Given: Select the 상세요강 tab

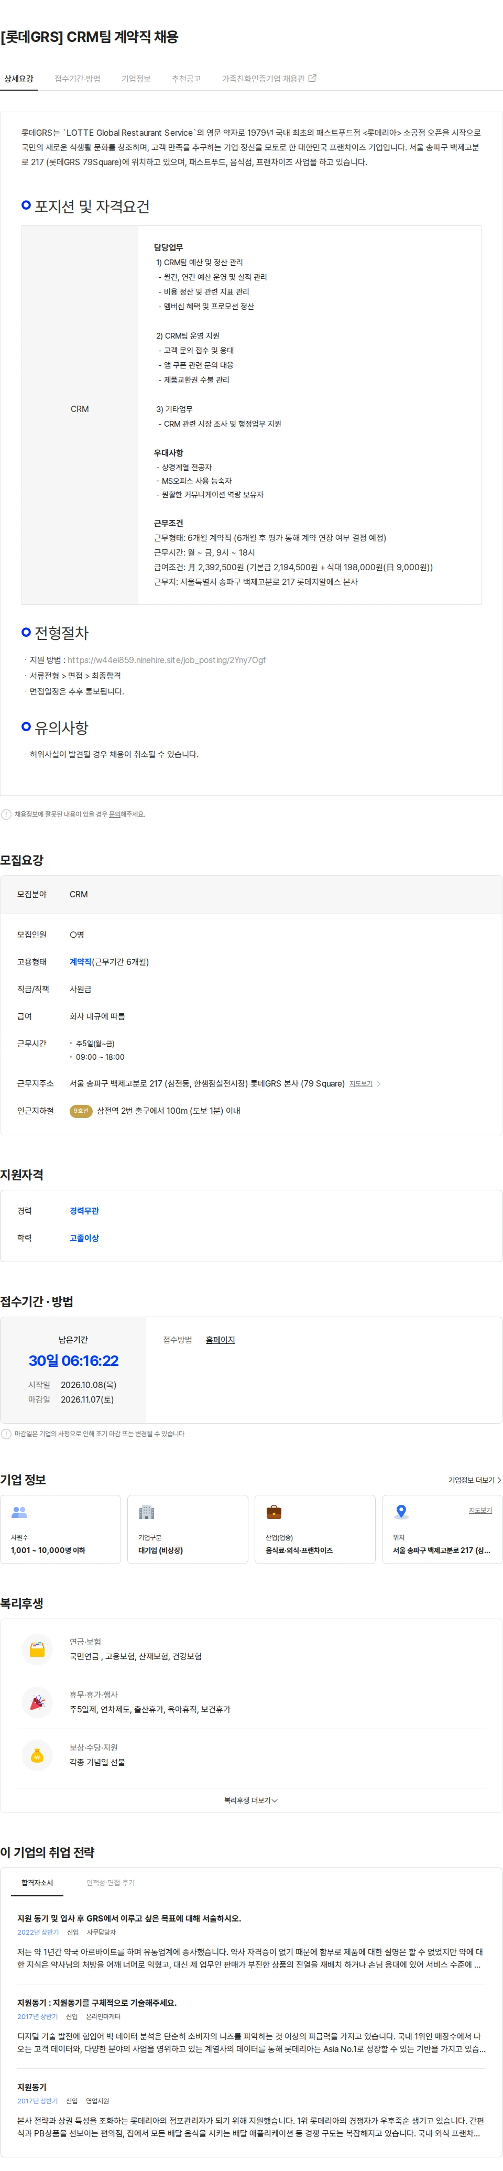Looking at the screenshot, I should (x=18, y=79).
